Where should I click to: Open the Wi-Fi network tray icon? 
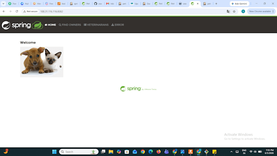coord(251,152)
